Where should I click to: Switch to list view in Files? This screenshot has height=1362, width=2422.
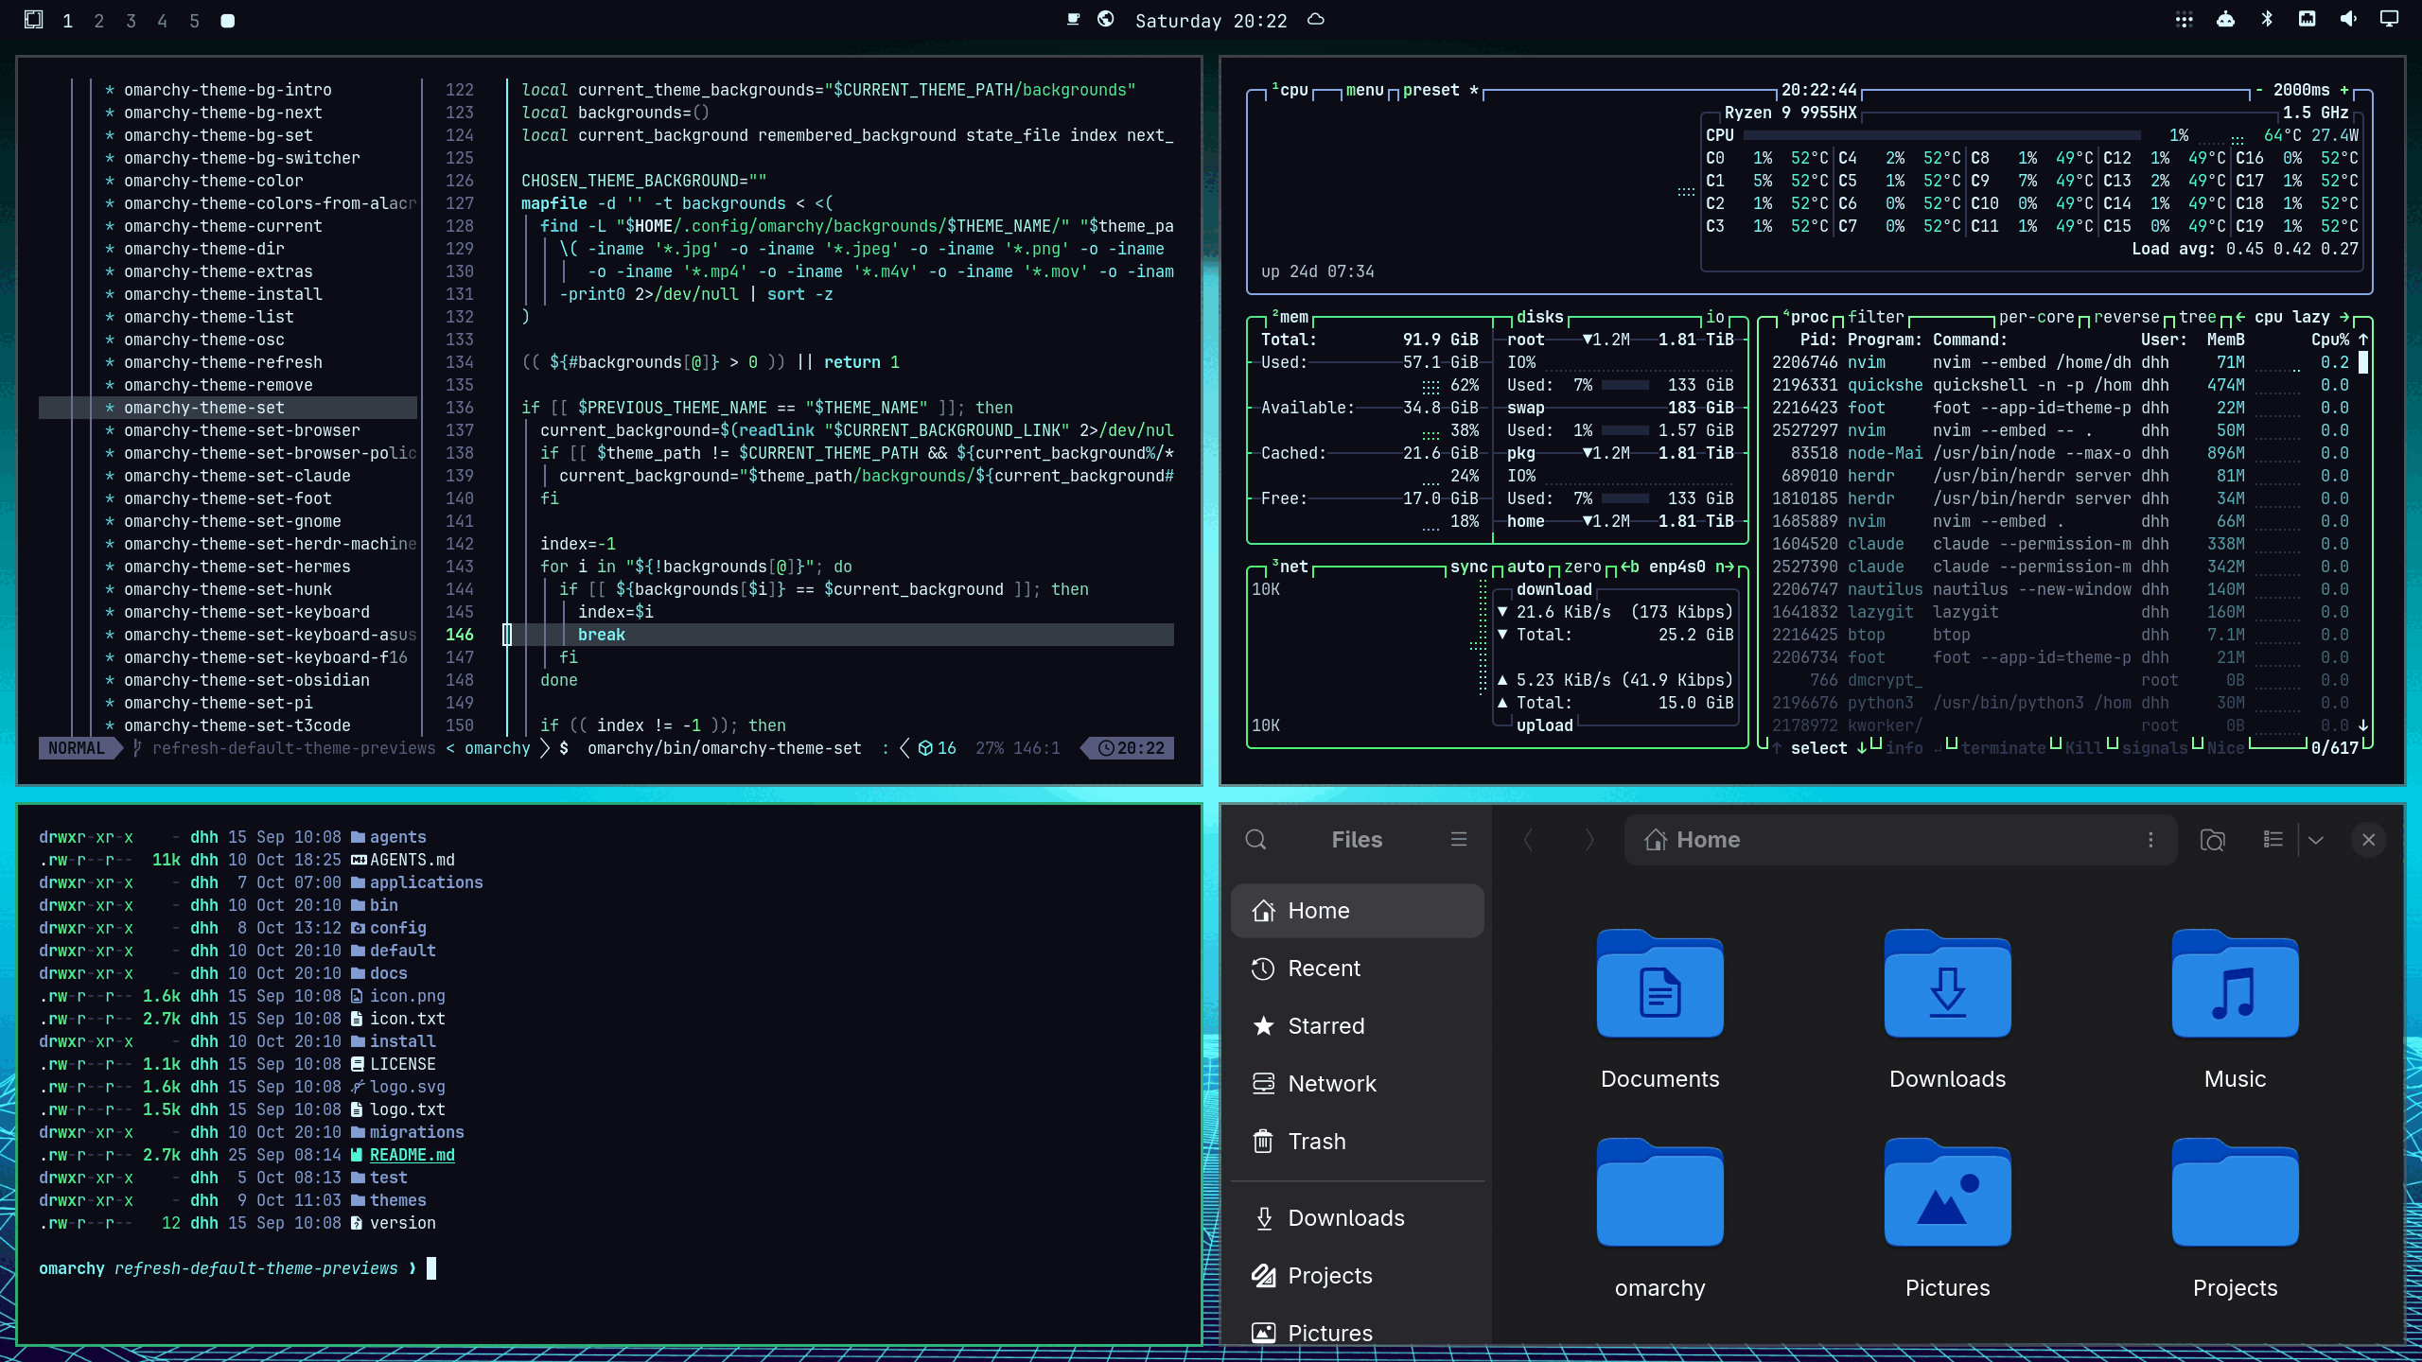pos(2273,840)
